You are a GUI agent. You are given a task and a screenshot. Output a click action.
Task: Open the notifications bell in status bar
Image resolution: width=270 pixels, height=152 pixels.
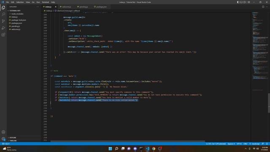[x=267, y=144]
